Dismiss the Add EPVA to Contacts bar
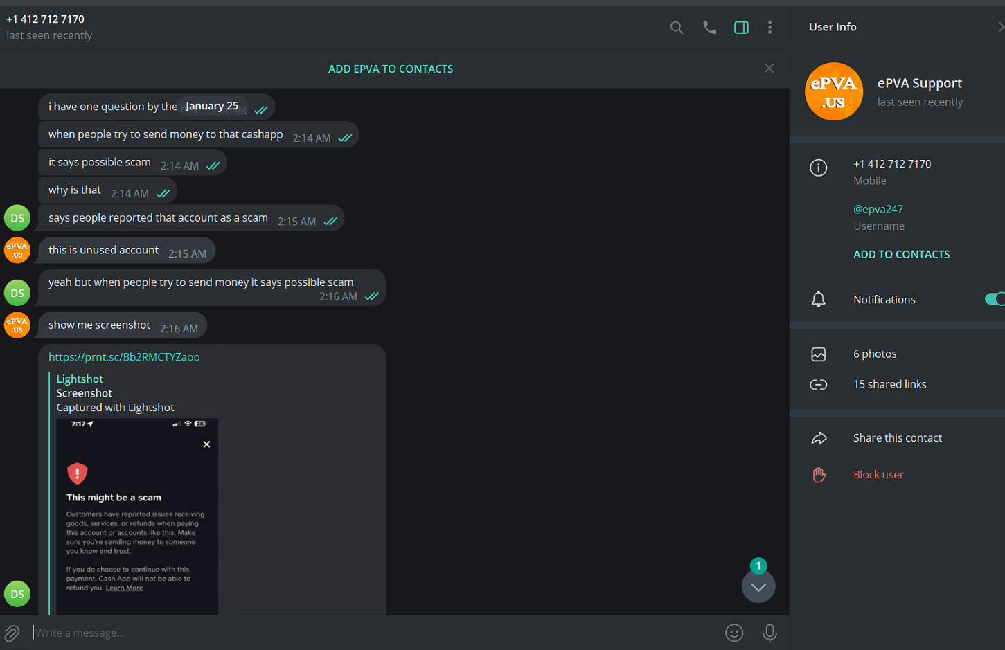The height and width of the screenshot is (650, 1005). click(x=769, y=69)
